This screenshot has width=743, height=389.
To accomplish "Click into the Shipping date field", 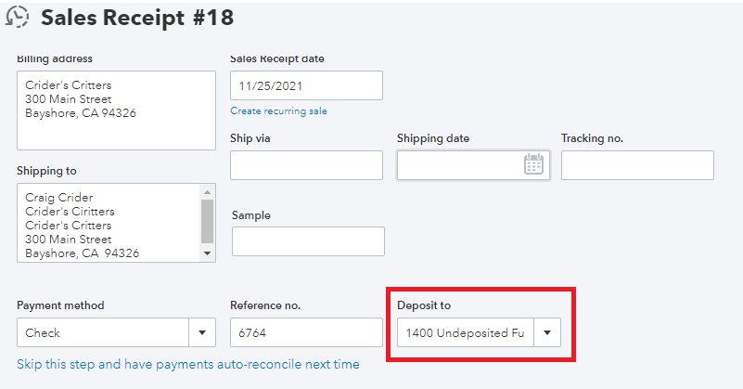I will coord(459,165).
